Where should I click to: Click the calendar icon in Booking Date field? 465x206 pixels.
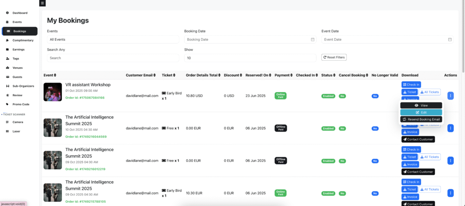(312, 39)
